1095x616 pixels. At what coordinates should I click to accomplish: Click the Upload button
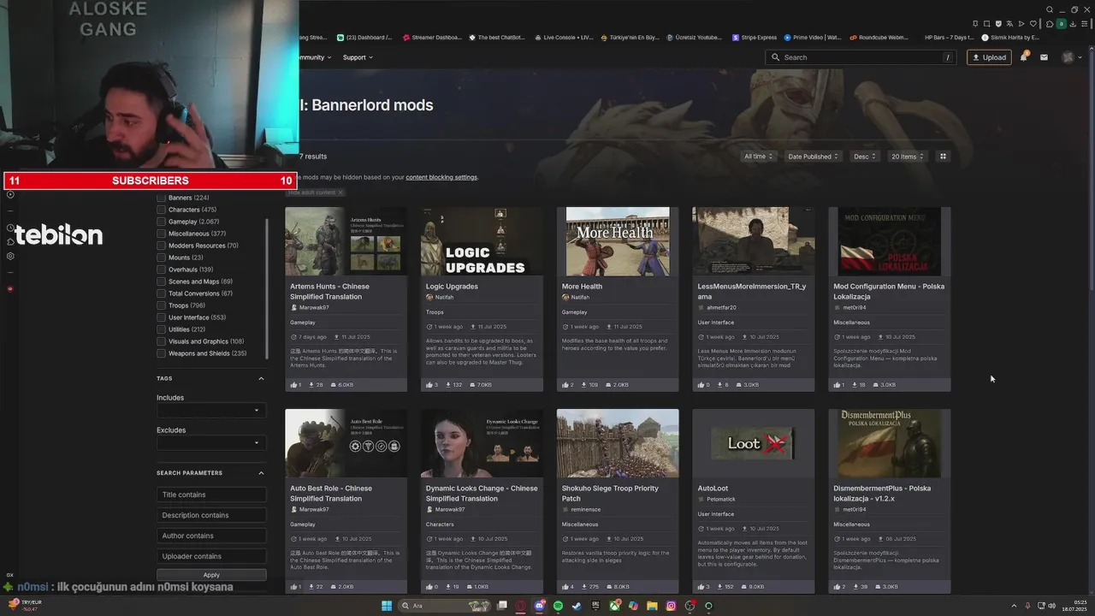[989, 57]
